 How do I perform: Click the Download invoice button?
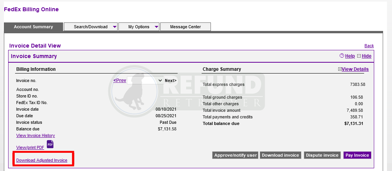(281, 155)
